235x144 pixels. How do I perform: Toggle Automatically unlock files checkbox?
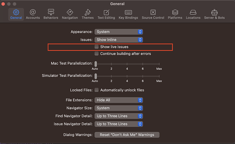97,90
